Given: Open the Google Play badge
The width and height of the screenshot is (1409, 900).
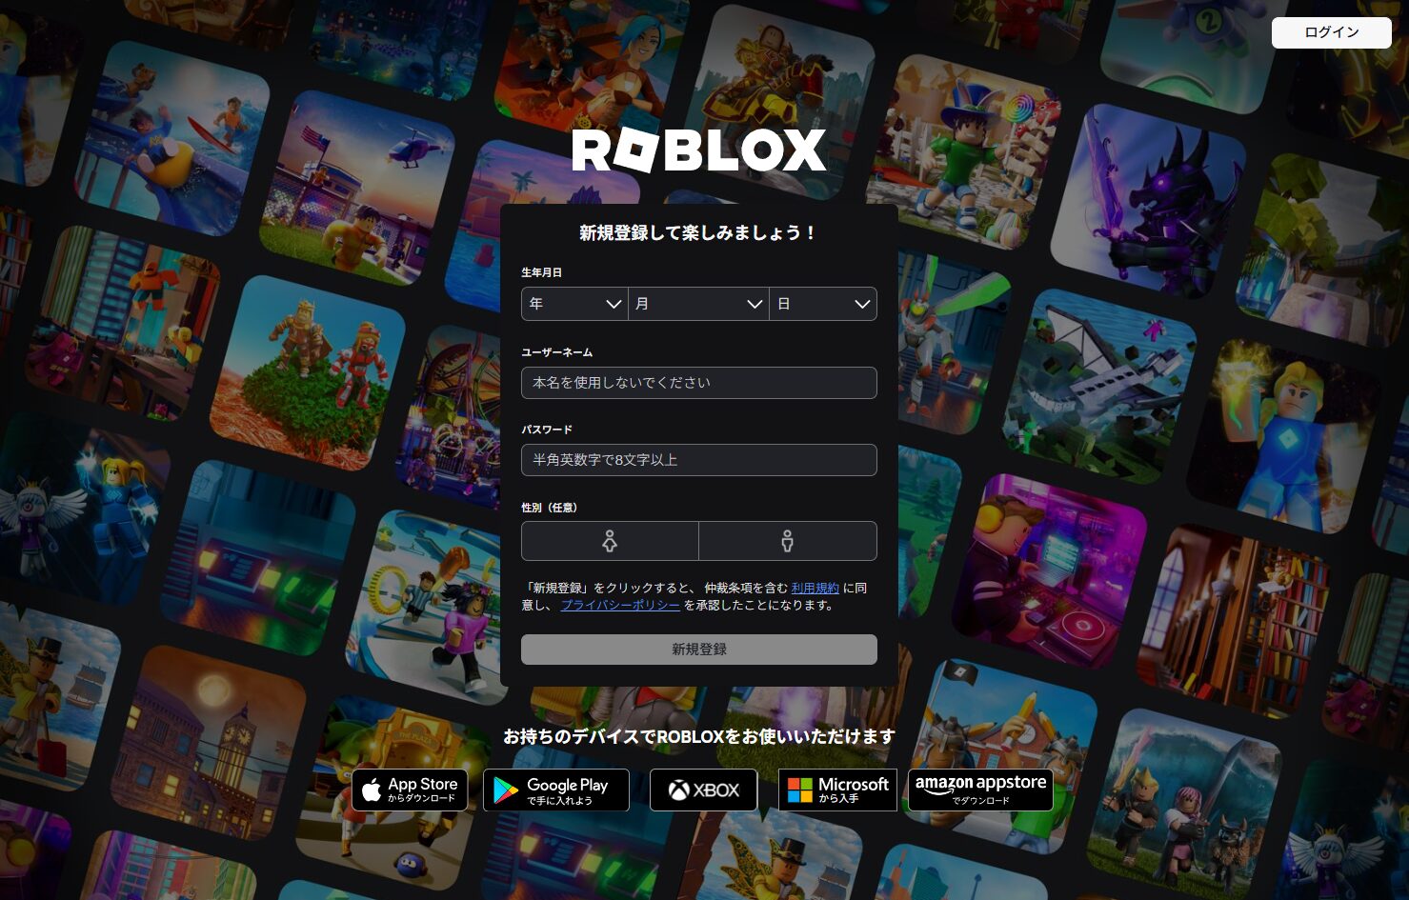Looking at the screenshot, I should pos(556,790).
